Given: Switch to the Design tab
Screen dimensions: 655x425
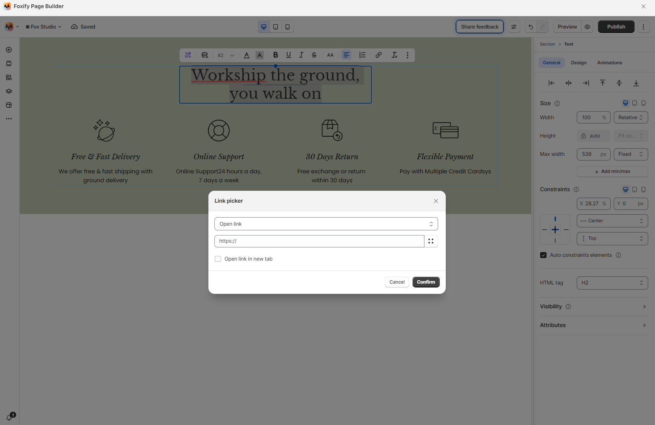Looking at the screenshot, I should click(578, 63).
